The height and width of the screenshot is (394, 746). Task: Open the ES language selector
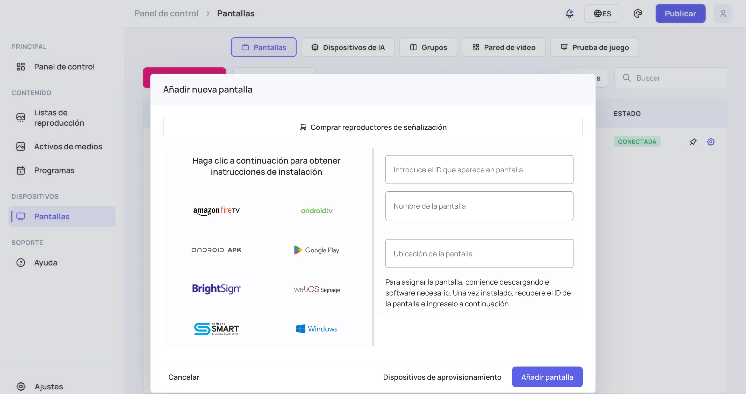(602, 14)
